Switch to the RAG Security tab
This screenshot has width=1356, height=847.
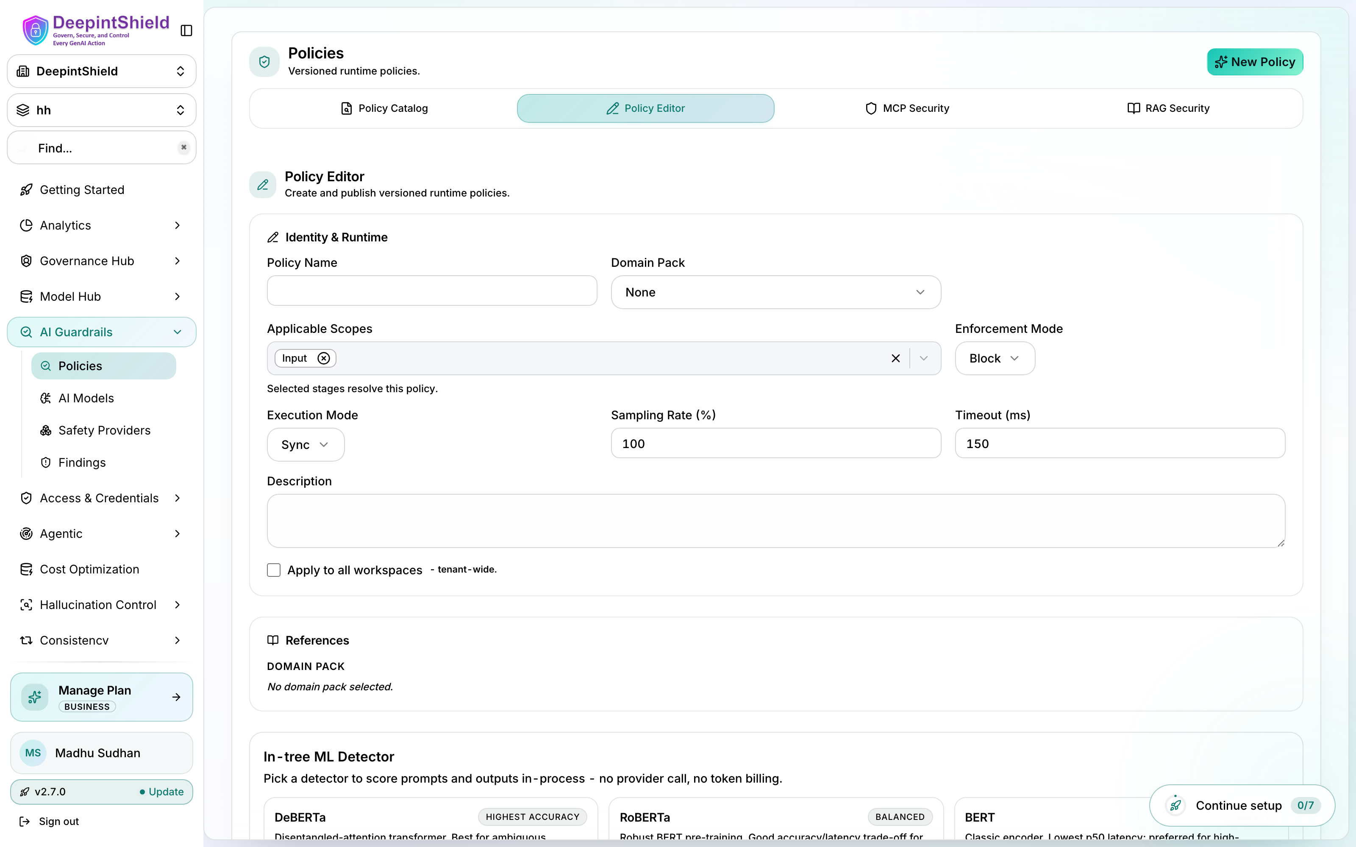point(1168,108)
